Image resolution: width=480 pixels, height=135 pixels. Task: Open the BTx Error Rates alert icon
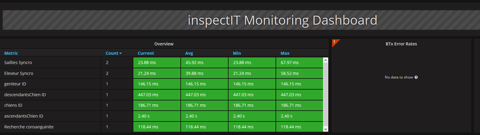pos(335,42)
